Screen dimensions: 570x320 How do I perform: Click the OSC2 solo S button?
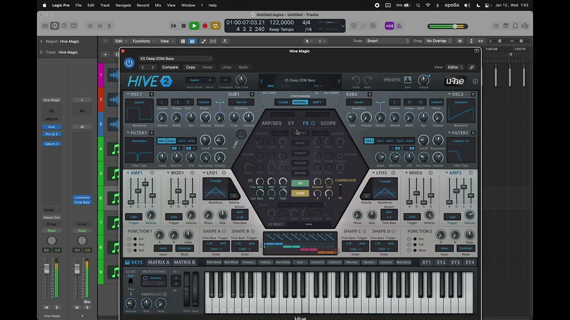pyautogui.click(x=473, y=94)
